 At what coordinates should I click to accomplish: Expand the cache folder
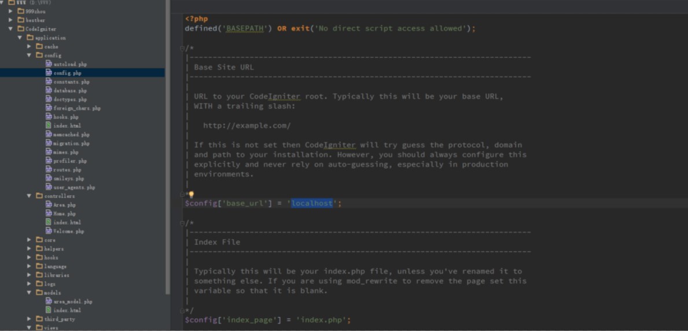point(30,46)
